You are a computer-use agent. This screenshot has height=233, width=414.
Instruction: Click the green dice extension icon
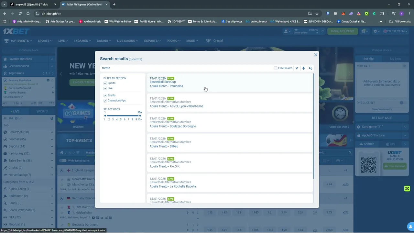point(366,14)
